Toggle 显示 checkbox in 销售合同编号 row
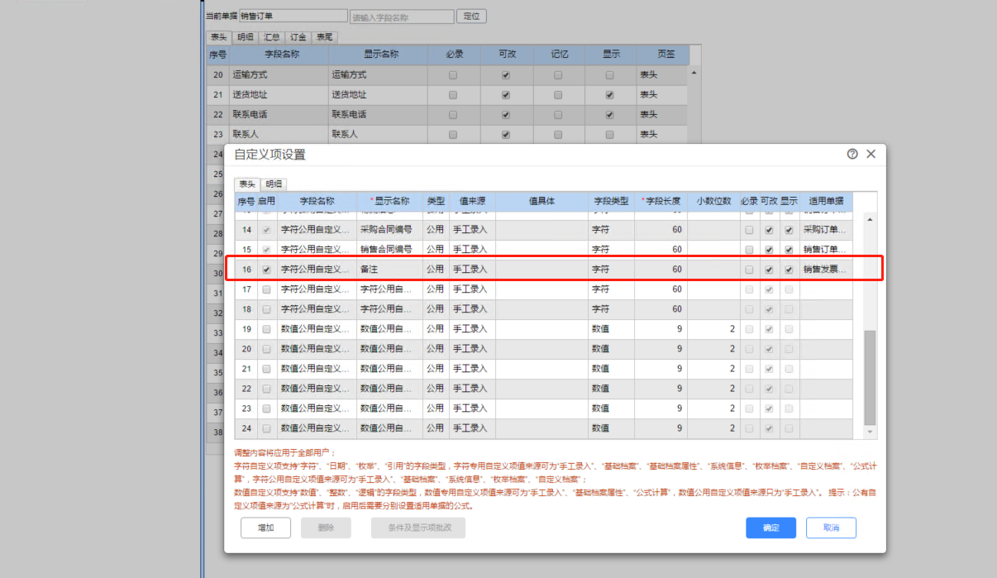The image size is (997, 578). click(789, 250)
